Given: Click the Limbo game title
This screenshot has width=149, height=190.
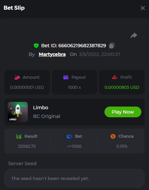Looking at the screenshot, I should (41, 108).
